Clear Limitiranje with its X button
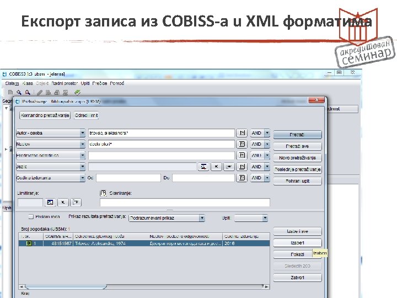397x298 pixels. pyautogui.click(x=63, y=202)
